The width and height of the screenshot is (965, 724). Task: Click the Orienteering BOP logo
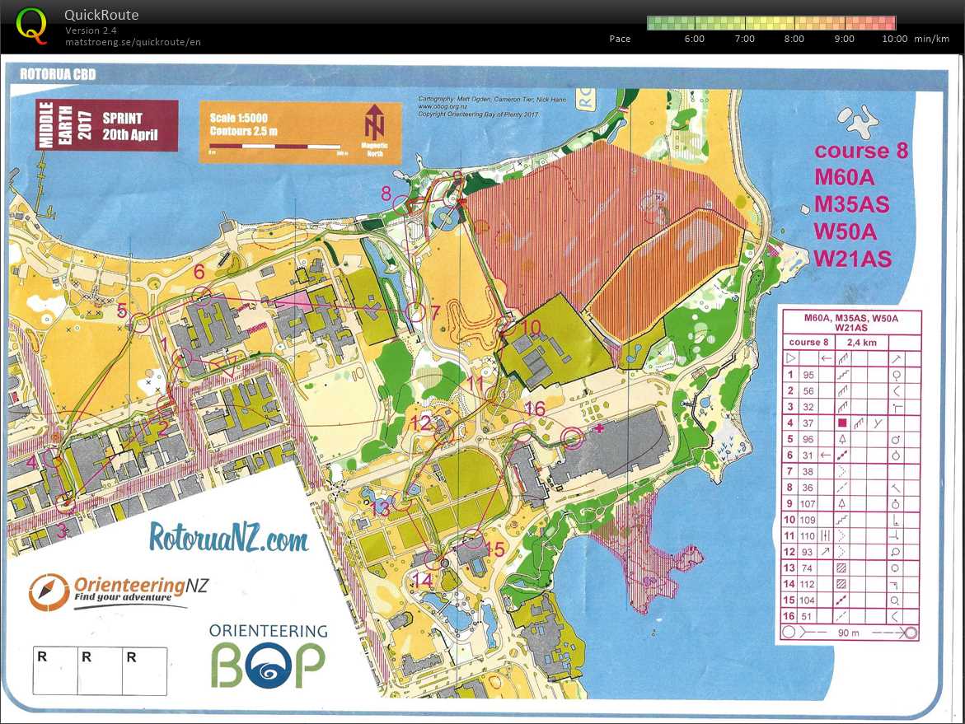point(267,656)
